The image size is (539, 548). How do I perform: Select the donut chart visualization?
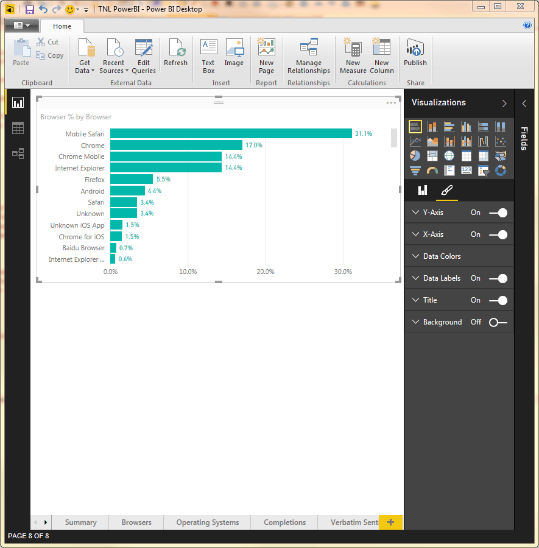coord(501,170)
